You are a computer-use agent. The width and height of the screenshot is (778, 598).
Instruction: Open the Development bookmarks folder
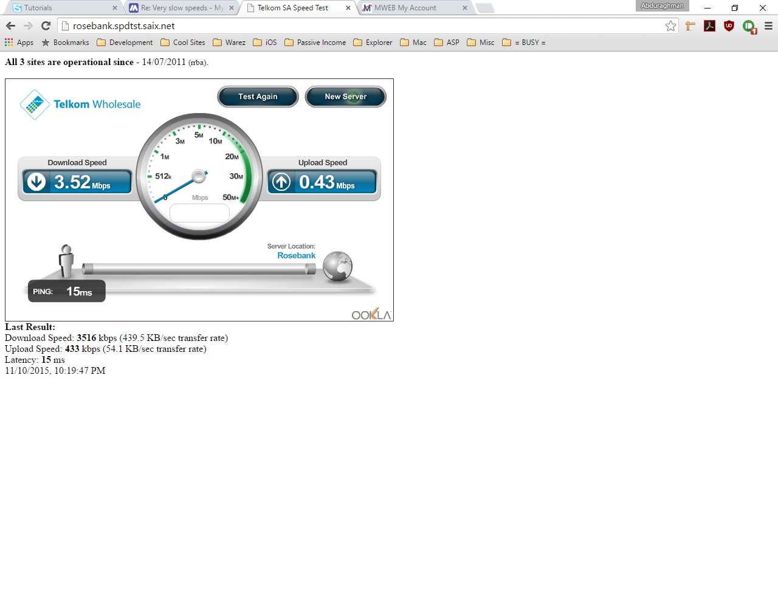click(x=125, y=43)
